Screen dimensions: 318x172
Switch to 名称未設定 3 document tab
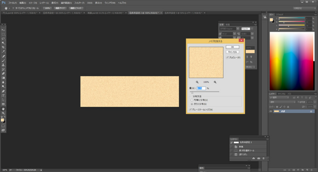[183, 13]
